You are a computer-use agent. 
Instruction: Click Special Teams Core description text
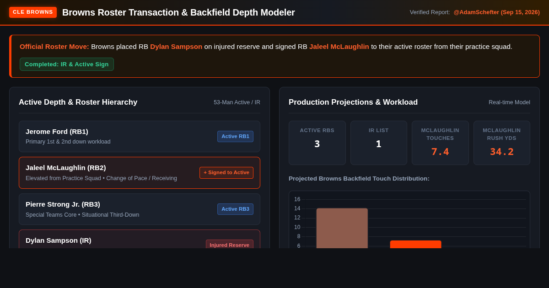click(82, 215)
